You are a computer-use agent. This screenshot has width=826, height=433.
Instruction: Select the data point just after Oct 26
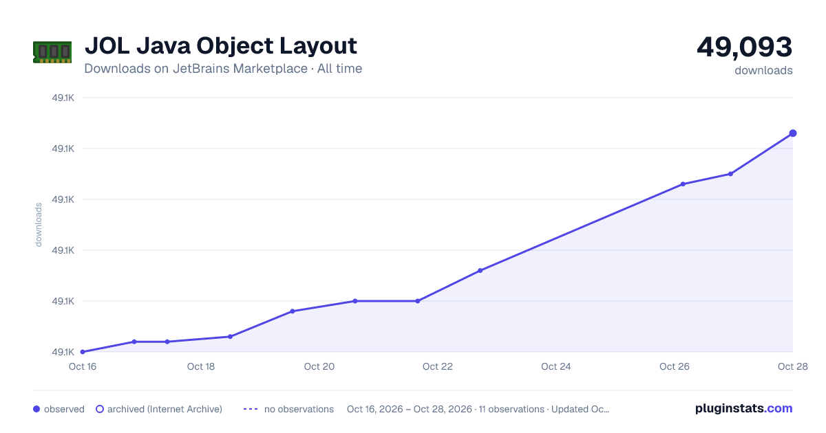click(683, 184)
